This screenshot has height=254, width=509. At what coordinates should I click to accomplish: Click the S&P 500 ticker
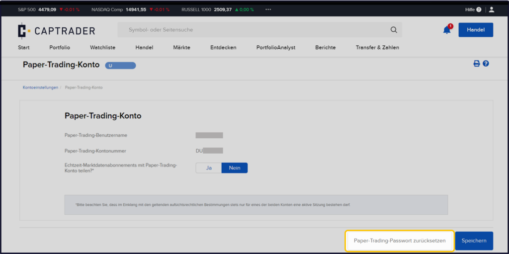pyautogui.click(x=48, y=10)
